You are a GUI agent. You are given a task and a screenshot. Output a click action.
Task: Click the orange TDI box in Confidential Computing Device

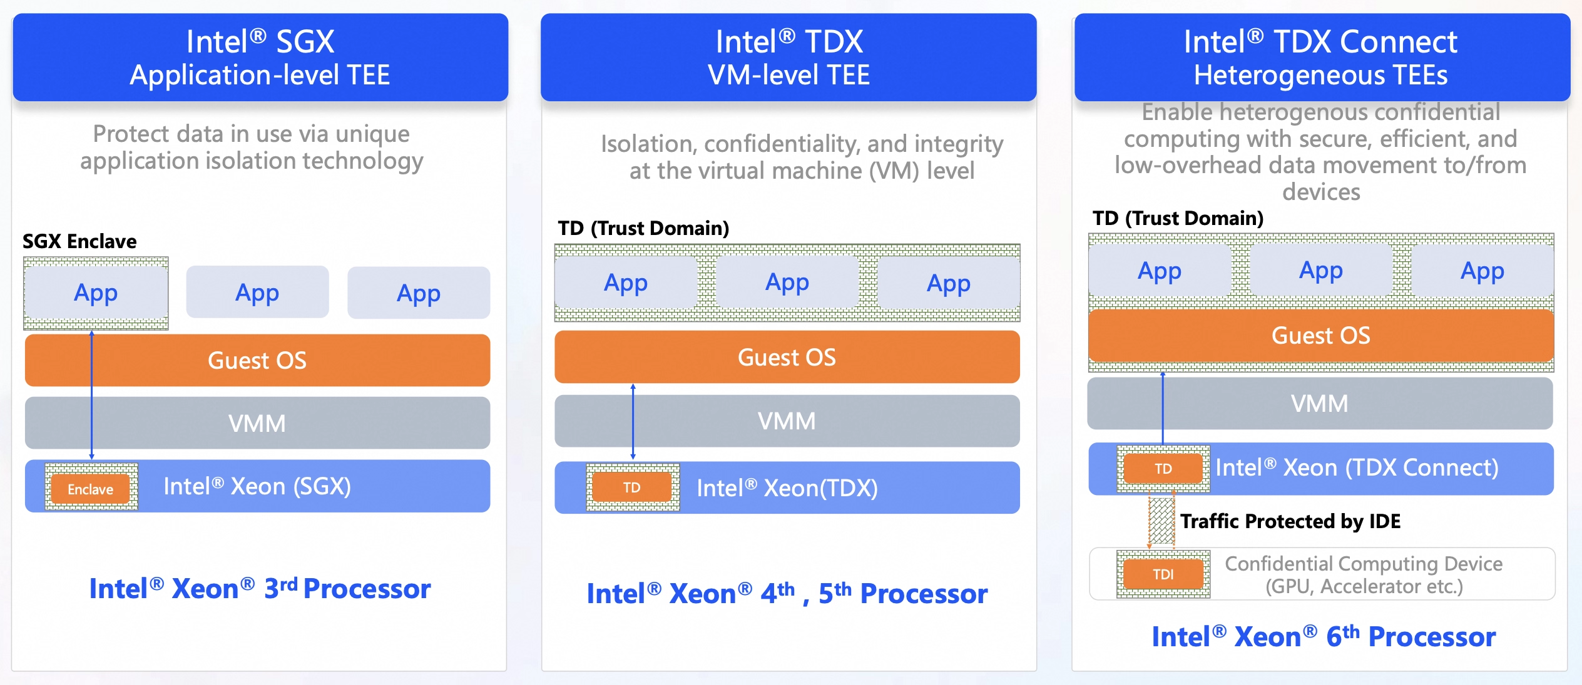(x=1163, y=574)
